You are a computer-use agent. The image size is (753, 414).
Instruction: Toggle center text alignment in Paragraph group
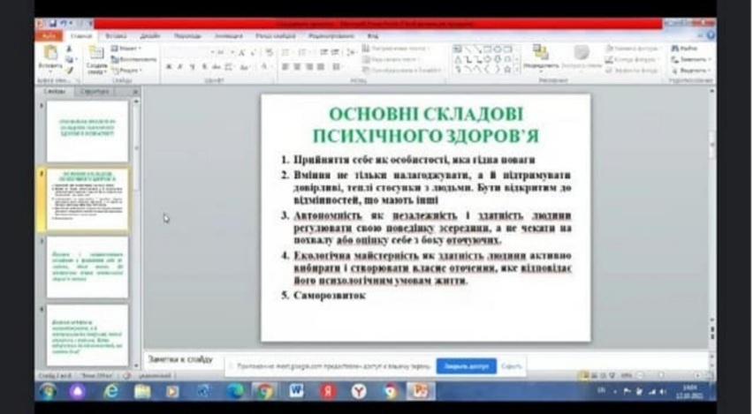point(297,67)
